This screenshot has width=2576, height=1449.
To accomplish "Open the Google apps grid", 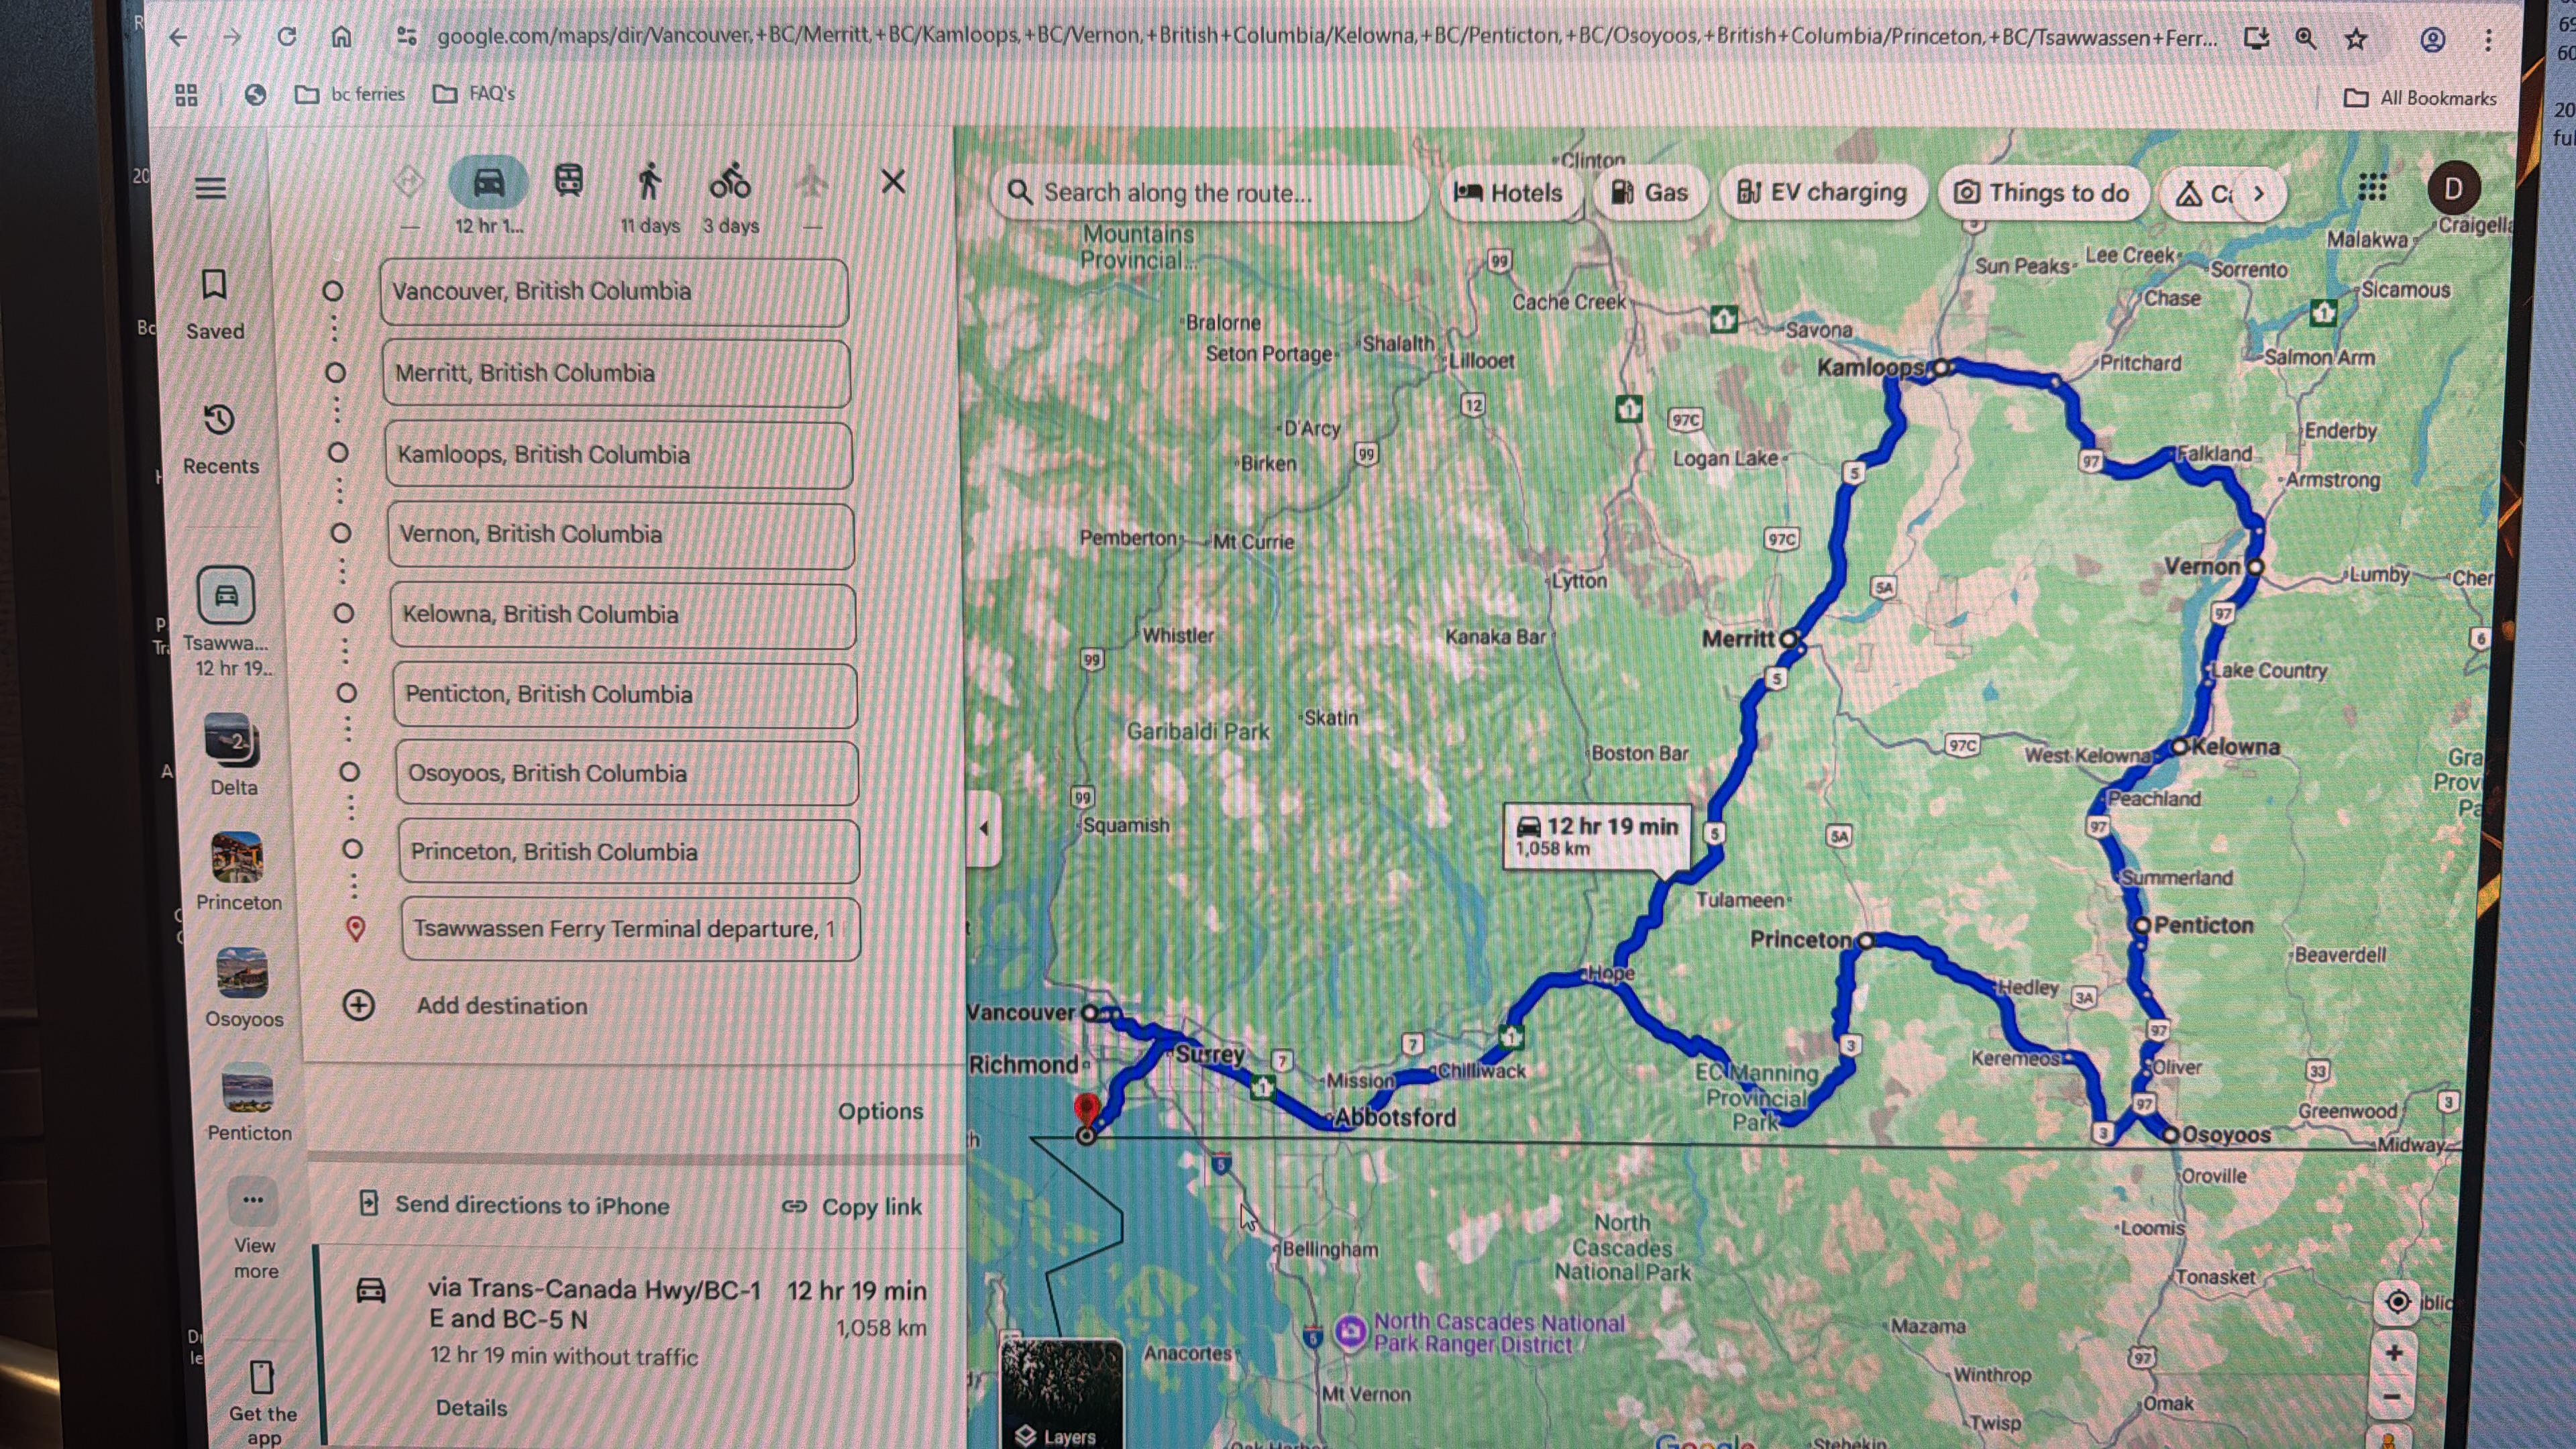I will pyautogui.click(x=2372, y=187).
